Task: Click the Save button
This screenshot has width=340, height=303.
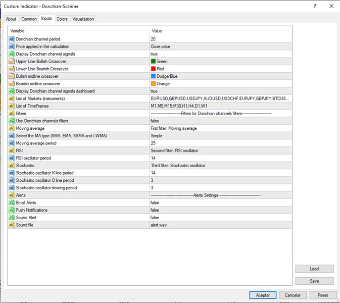Action: point(314,281)
